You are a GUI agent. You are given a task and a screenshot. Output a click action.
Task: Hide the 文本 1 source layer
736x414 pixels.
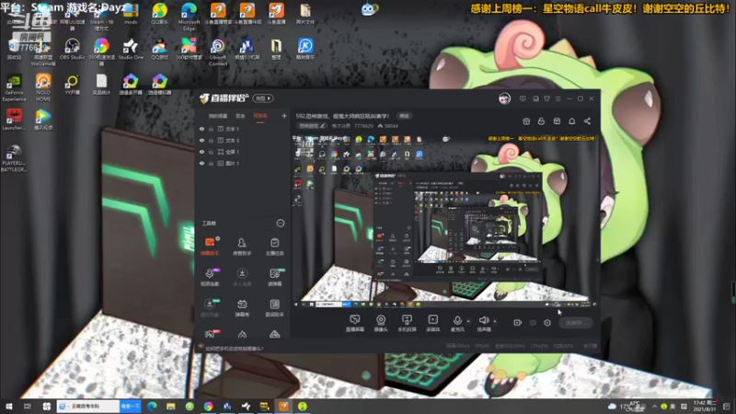coord(201,129)
